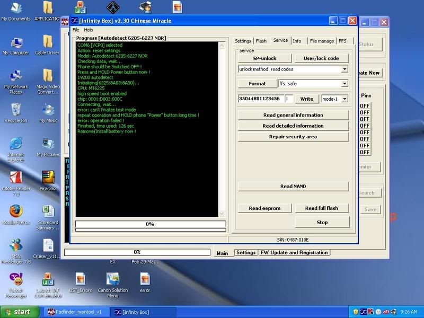This screenshot has height=318, width=424.
Task: Click the Infinity Box title bar icon
Action: (x=74, y=21)
